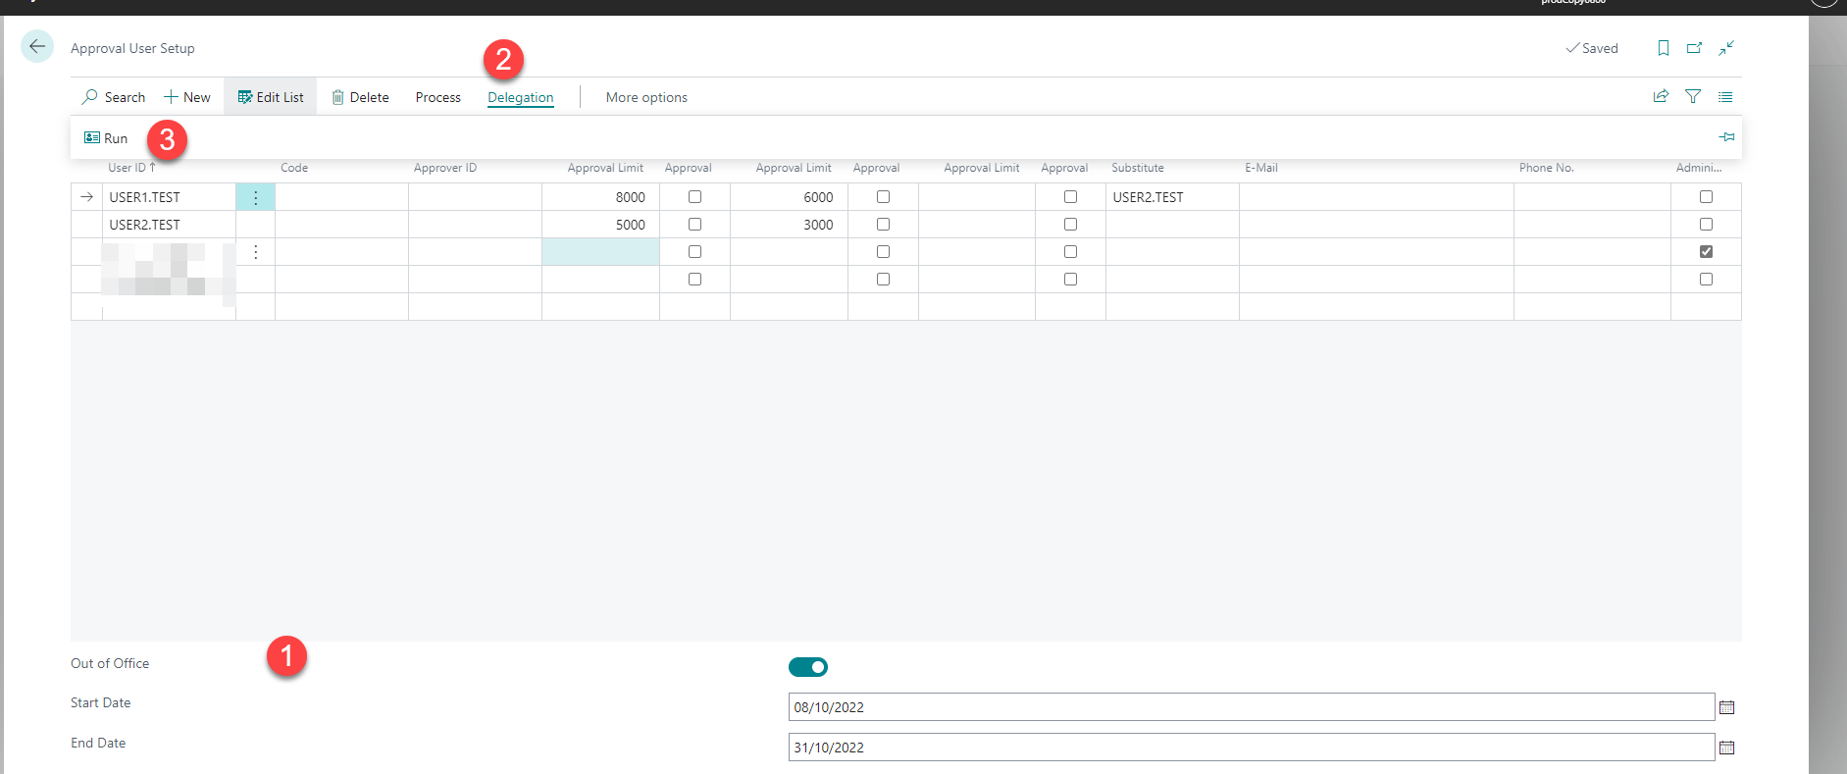Click the list view layout icon
1847x774 pixels.
click(1725, 96)
